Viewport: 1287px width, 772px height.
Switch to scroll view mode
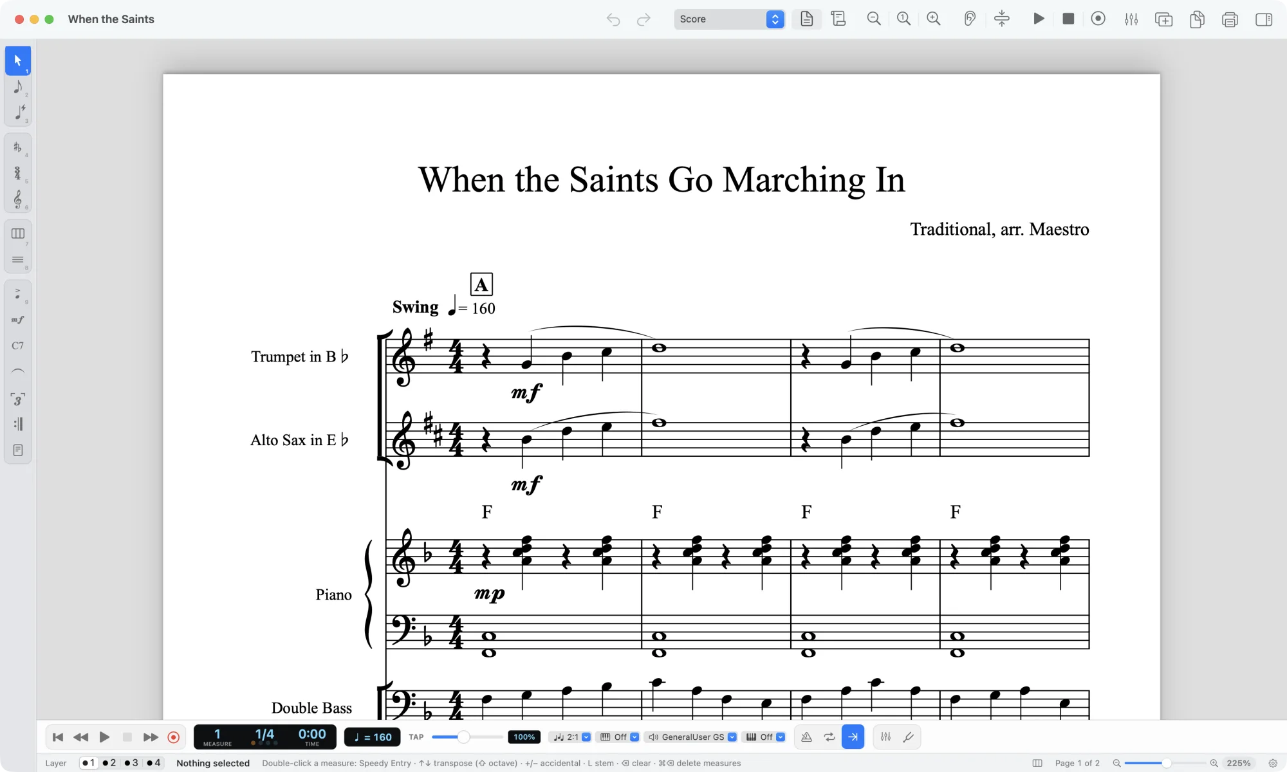point(838,19)
